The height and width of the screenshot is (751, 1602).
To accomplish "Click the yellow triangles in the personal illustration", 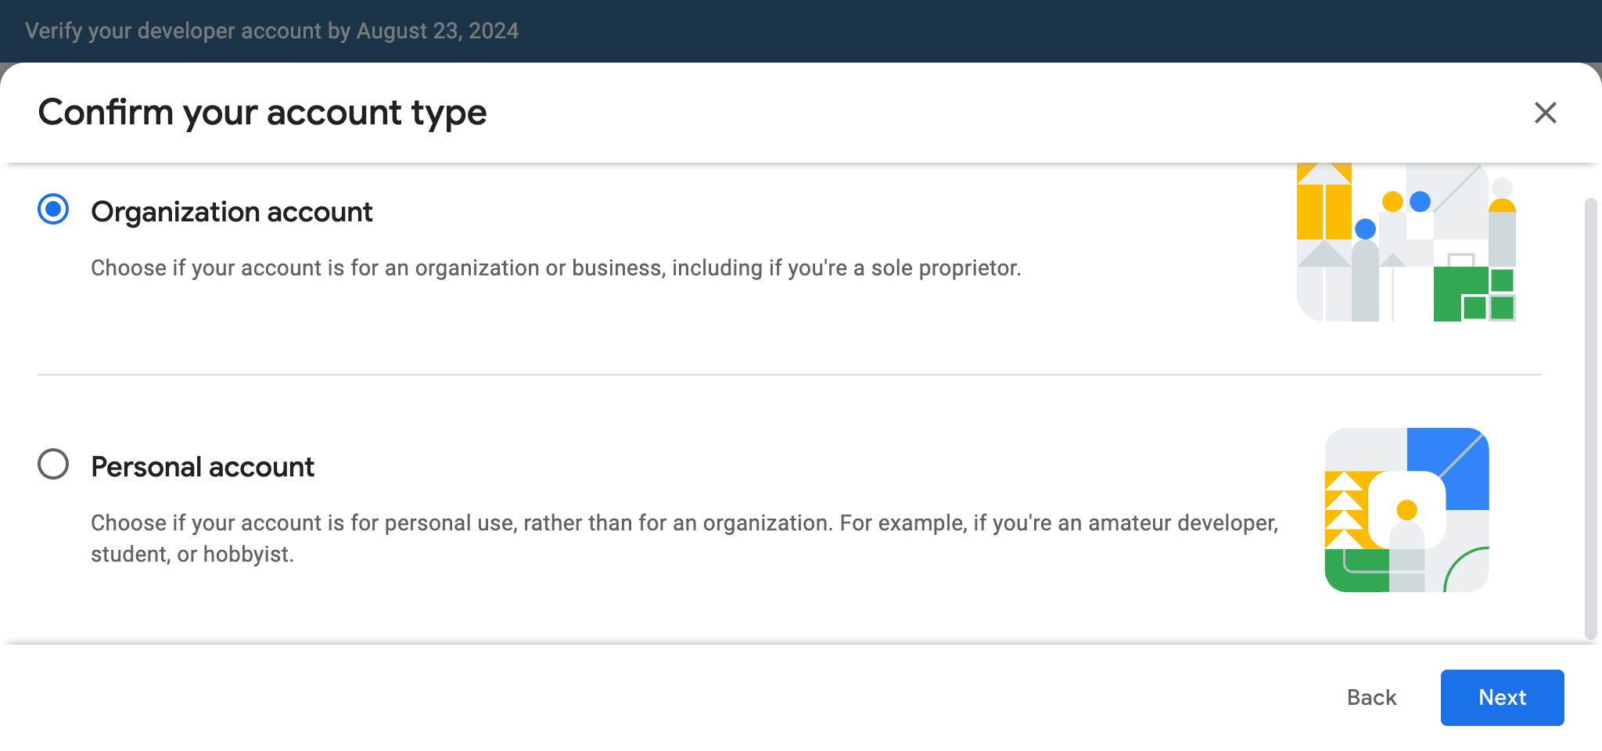I will [1344, 510].
